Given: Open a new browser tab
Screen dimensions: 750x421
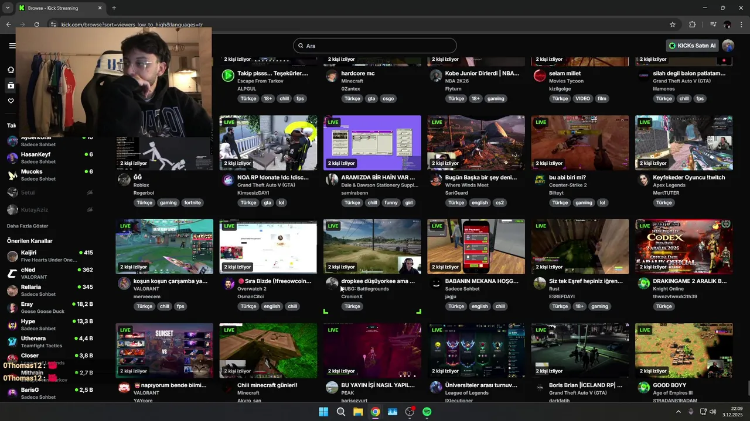Looking at the screenshot, I should [114, 8].
